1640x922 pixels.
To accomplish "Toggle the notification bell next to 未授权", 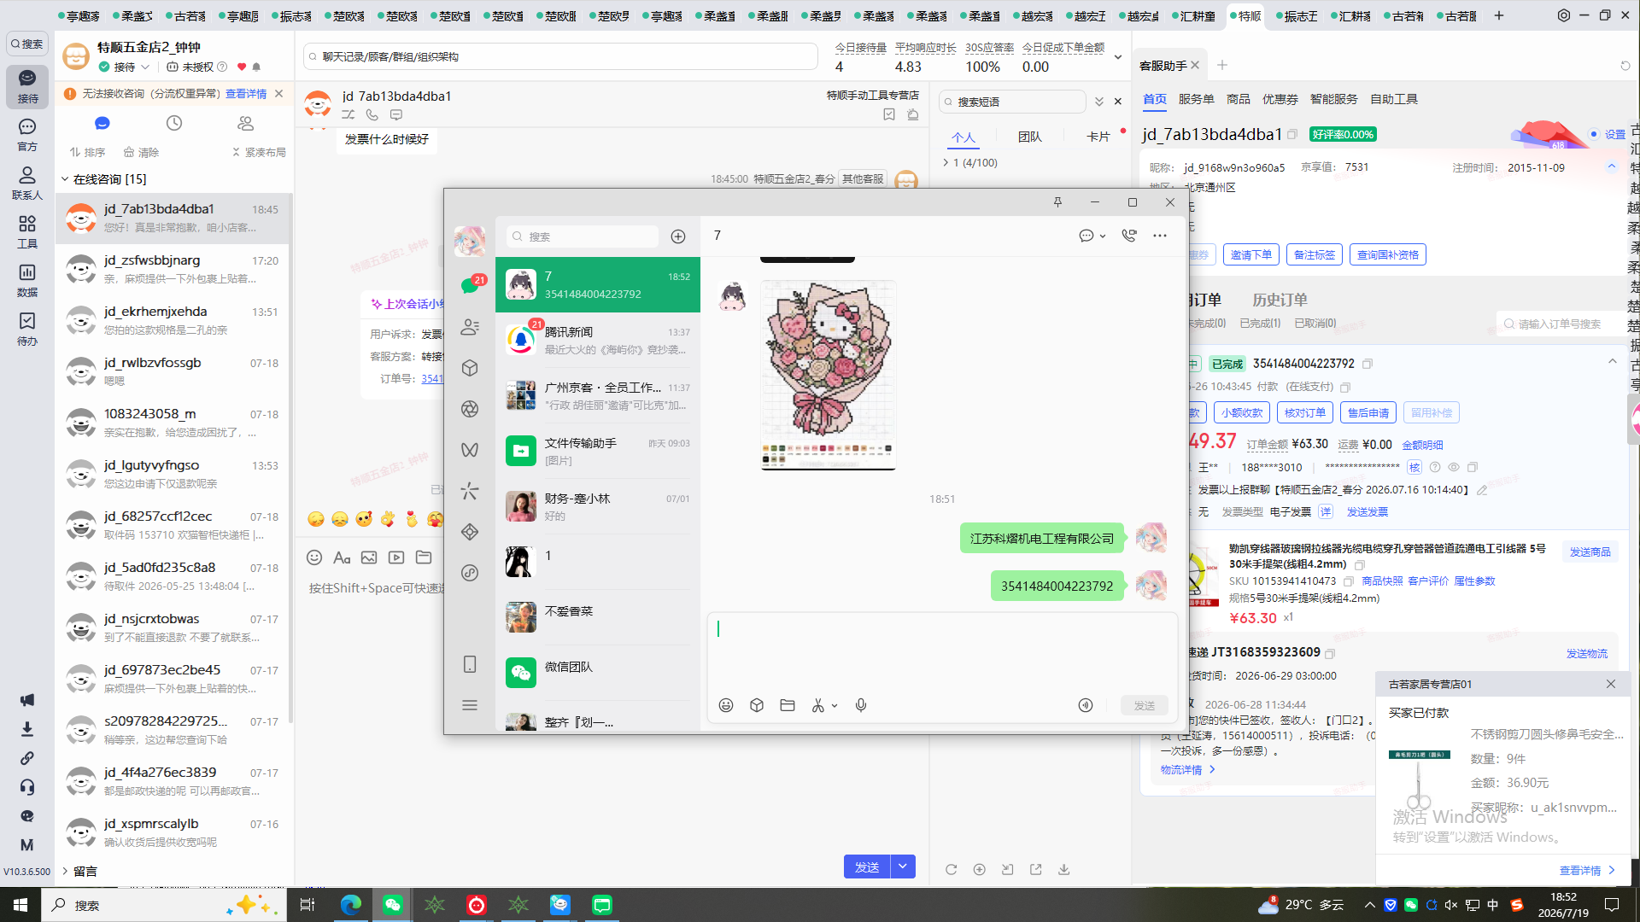I will click(256, 67).
